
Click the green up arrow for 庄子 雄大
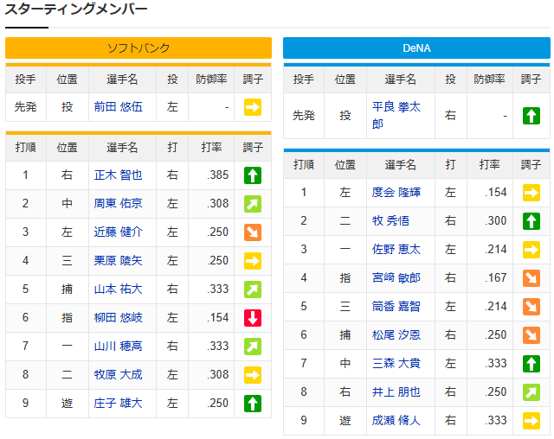253,404
